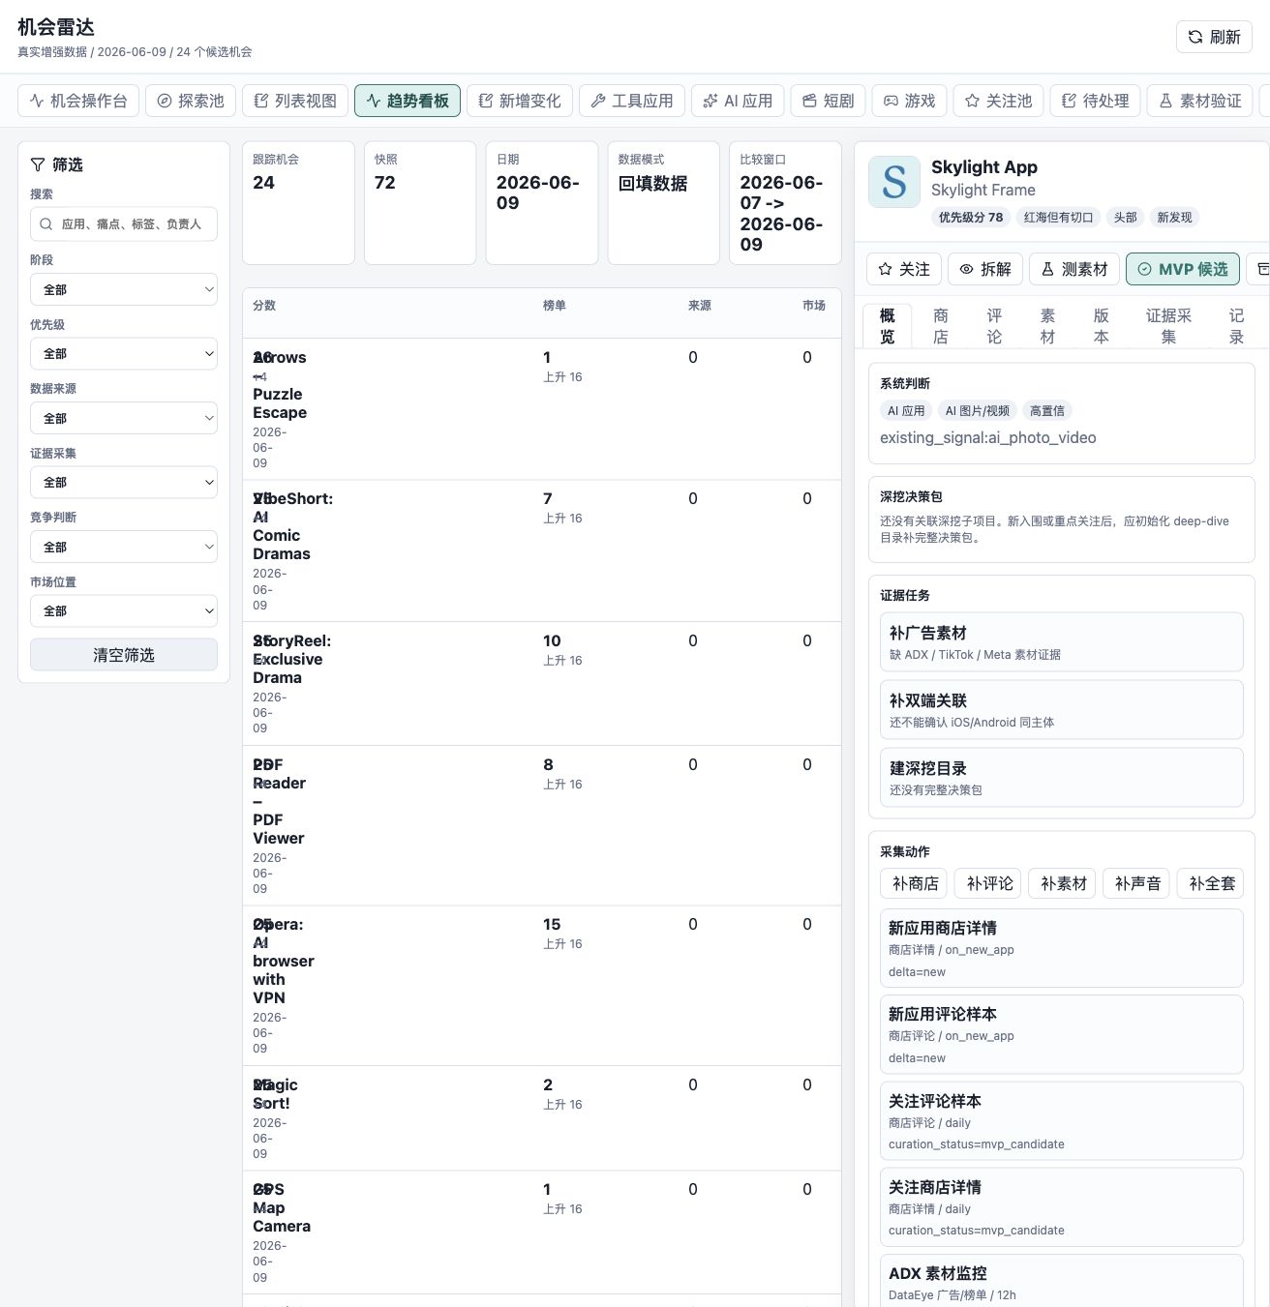
Task: Click the 补商店 button
Action: [916, 883]
